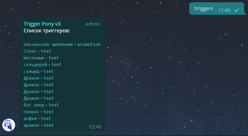Click the admin label in message header
This screenshot has height=136, width=248.
tap(93, 24)
